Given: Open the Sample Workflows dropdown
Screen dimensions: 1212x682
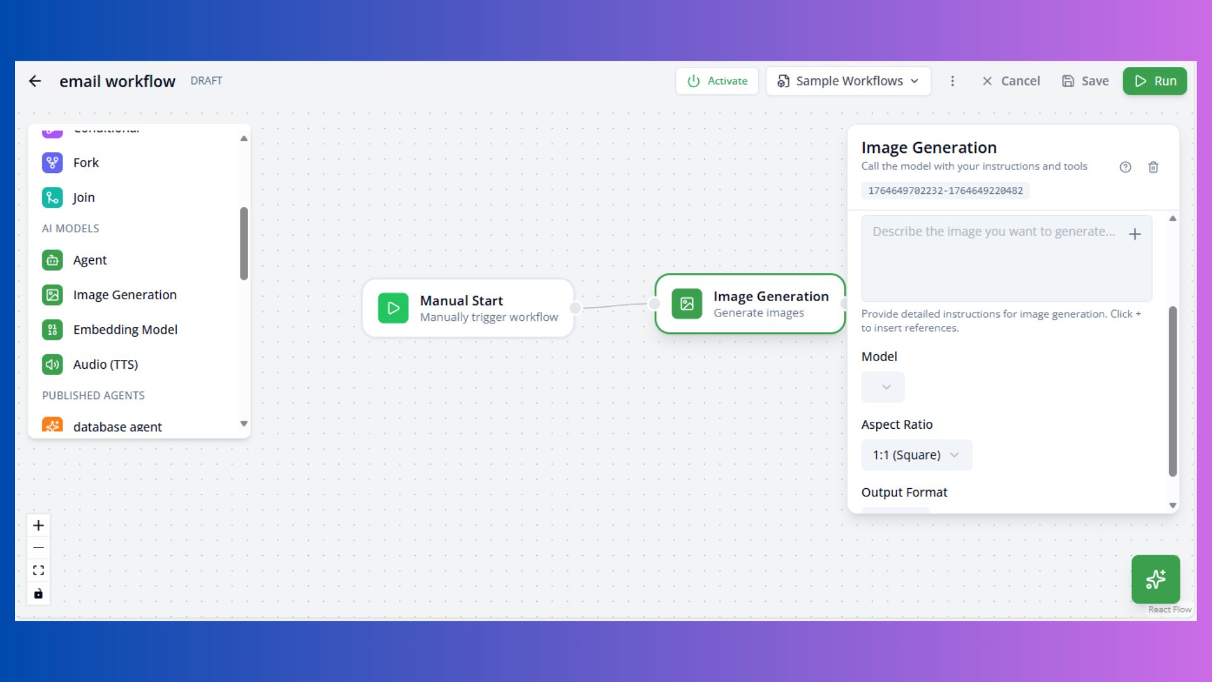Looking at the screenshot, I should [848, 81].
